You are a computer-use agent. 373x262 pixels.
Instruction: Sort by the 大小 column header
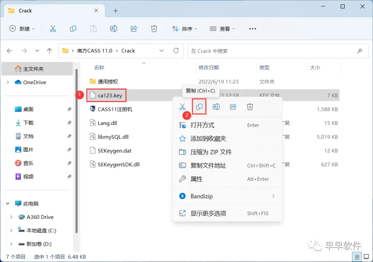tap(315, 68)
